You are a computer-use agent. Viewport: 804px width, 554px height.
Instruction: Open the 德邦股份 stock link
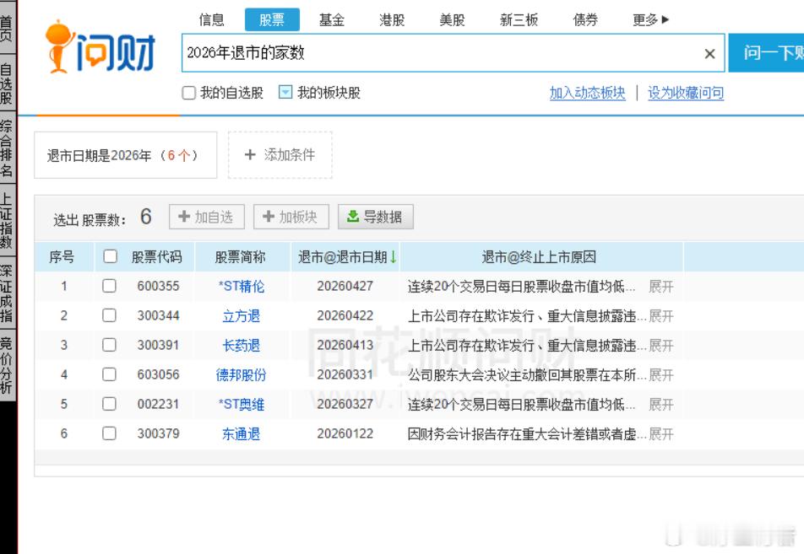coord(241,375)
